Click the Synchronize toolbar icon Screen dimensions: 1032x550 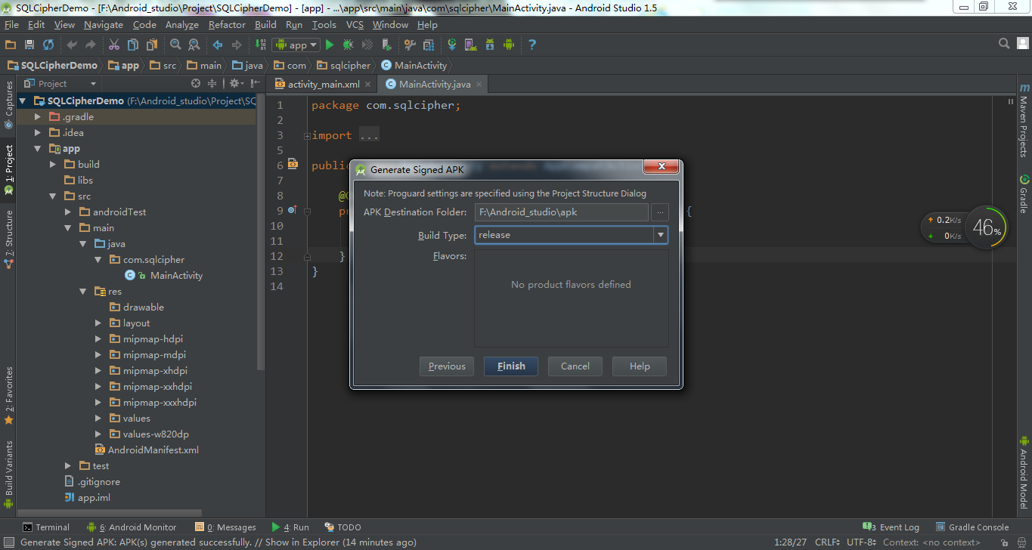click(48, 45)
